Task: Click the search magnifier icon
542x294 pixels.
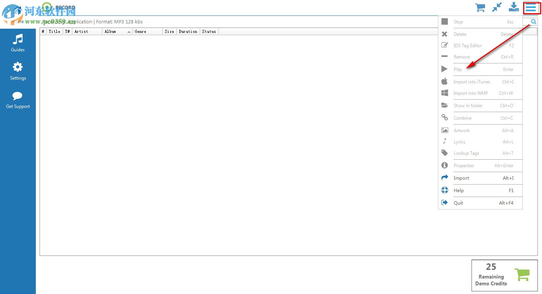Action: 534,22
